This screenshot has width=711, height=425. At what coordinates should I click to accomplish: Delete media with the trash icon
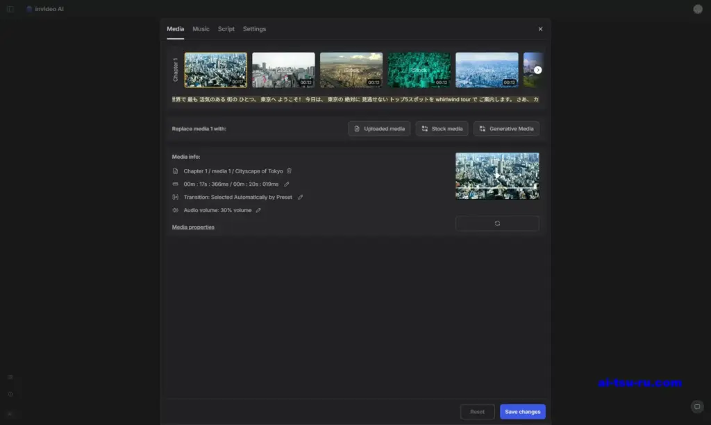(290, 171)
